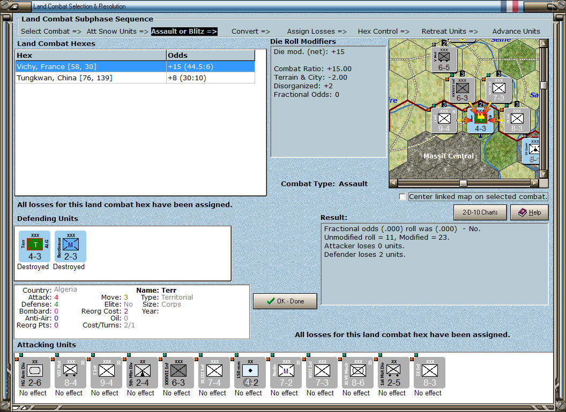Click the Hex column header
The image size is (566, 412).
tap(91, 55)
